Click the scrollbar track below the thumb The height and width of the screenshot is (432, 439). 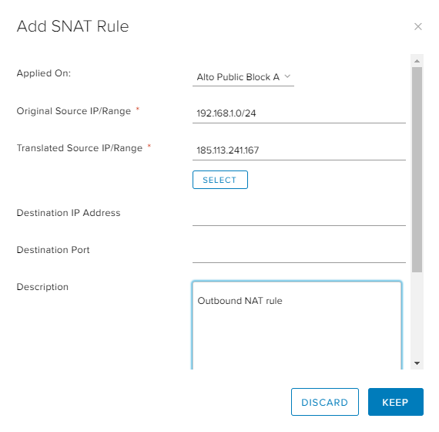pyautogui.click(x=417, y=314)
